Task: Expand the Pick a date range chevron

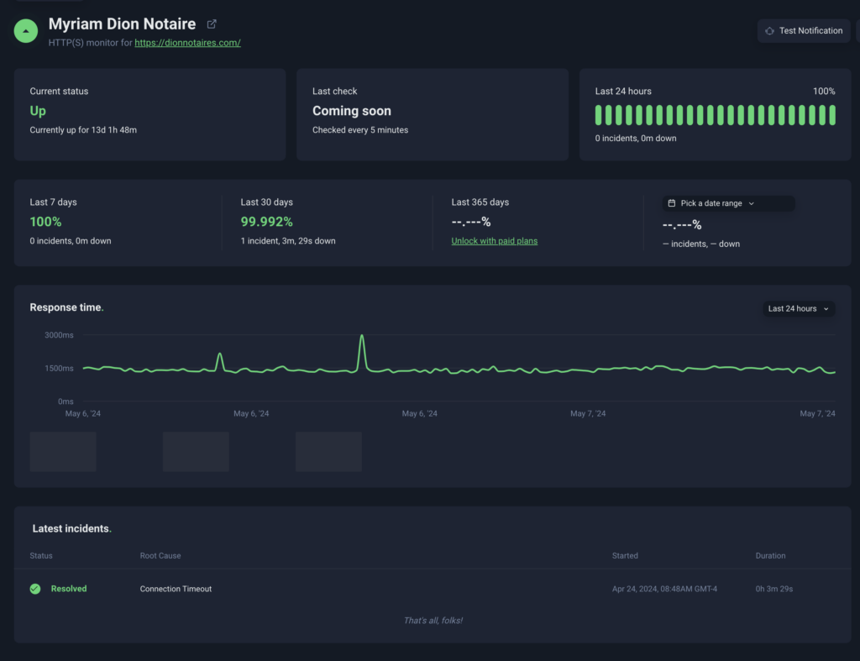Action: tap(751, 203)
